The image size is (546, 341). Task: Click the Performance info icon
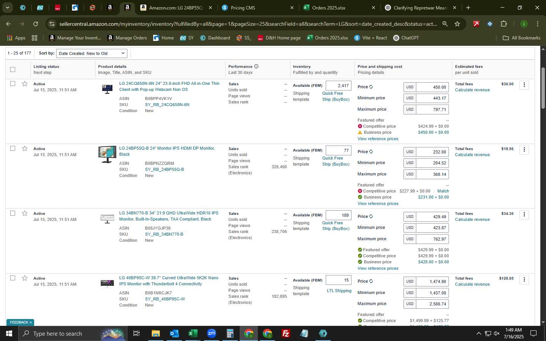point(256,66)
